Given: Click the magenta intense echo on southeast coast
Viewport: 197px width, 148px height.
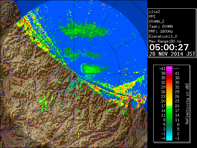Looking at the screenshot, I should coord(130,98).
